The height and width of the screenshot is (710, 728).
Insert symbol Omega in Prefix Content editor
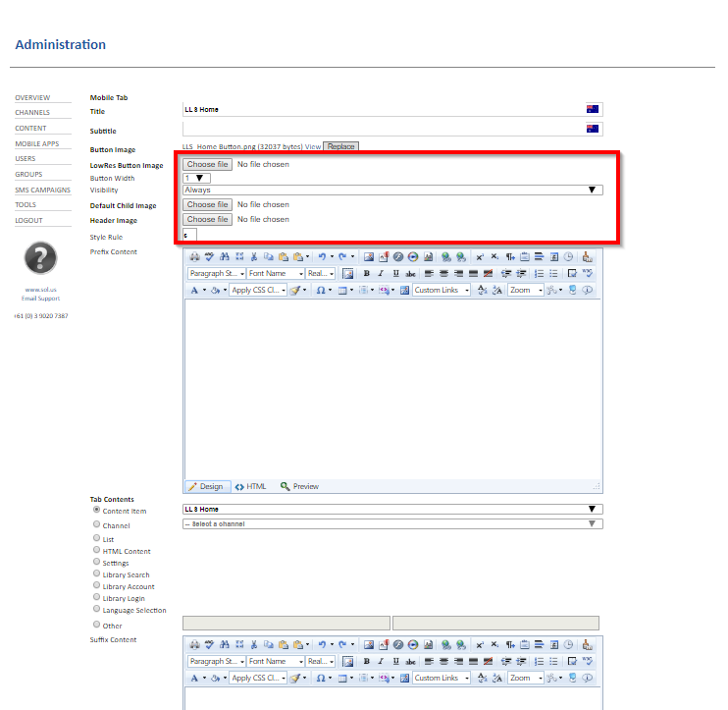[321, 290]
